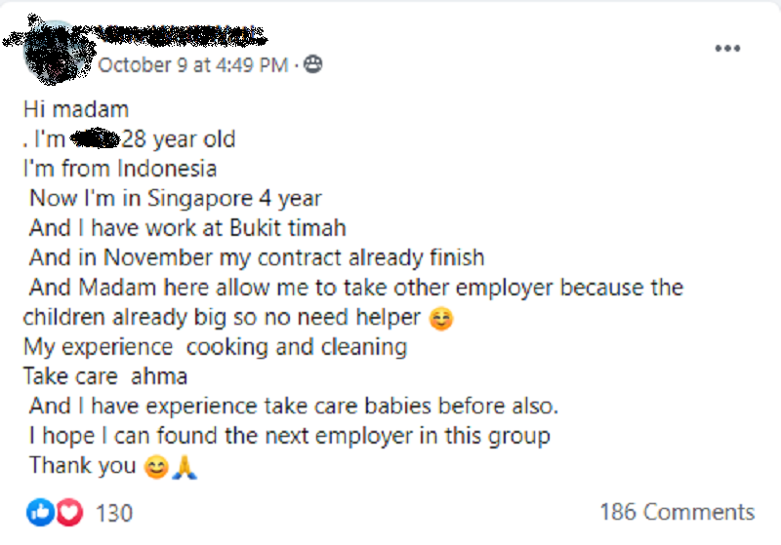
Task: Click the "Take care ahma" line
Action: pyautogui.click(x=104, y=376)
